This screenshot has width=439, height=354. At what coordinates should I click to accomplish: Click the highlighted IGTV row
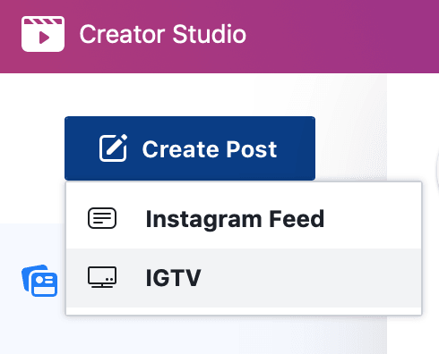pos(244,278)
